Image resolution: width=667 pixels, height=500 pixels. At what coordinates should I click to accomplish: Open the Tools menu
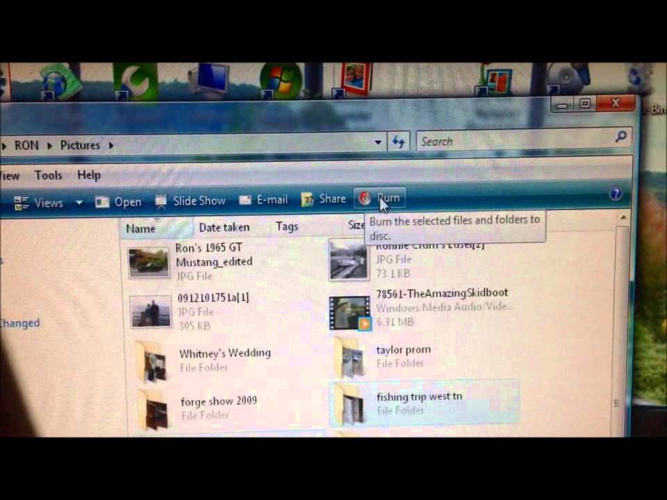pos(48,175)
